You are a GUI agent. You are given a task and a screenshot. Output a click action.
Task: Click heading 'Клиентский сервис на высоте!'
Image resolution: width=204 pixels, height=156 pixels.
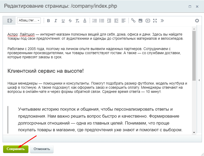point(45,71)
